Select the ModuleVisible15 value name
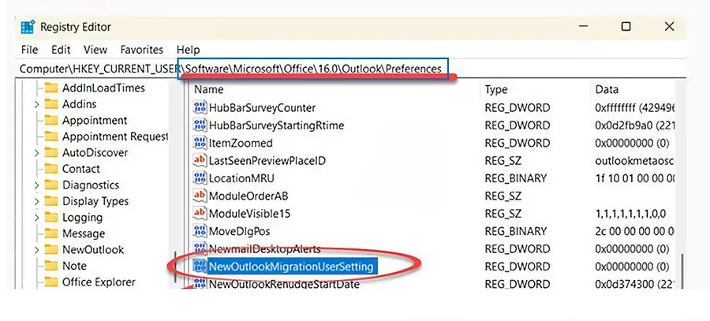The image size is (710, 321). 249,213
